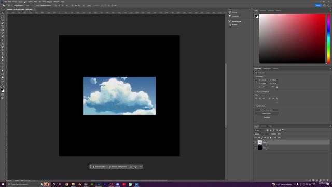
Task: Toggle layer filtering switch in Layers panel
Action: point(283,130)
